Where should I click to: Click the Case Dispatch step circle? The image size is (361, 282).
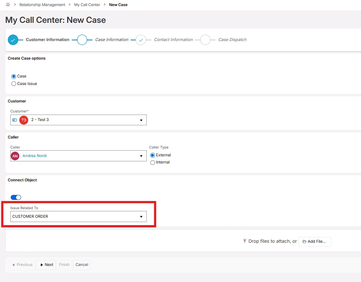point(205,40)
